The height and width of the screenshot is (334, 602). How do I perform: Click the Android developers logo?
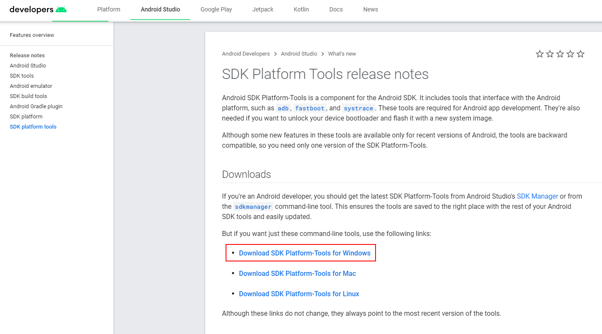38,9
